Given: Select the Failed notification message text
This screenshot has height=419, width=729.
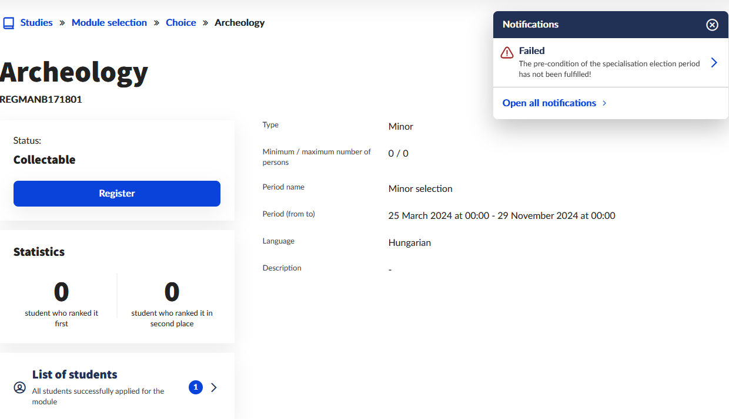Looking at the screenshot, I should pyautogui.click(x=609, y=69).
